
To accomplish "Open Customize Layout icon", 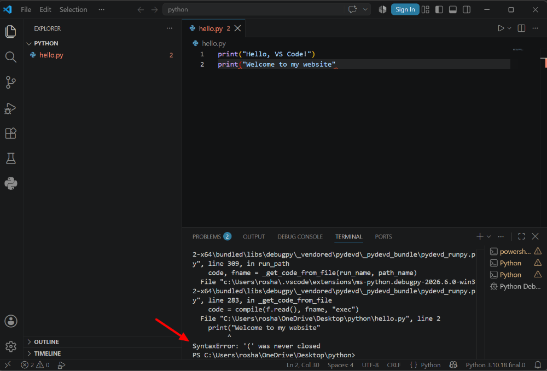I will 425,9.
